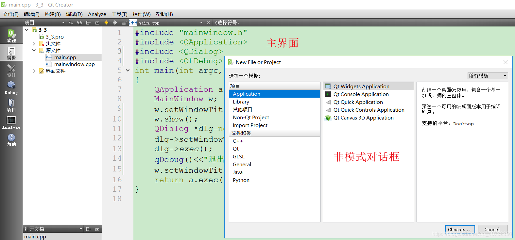Viewport: 515px width, 240px height.
Task: Select Qt Canvas 3D Application template
Action: tap(368, 118)
